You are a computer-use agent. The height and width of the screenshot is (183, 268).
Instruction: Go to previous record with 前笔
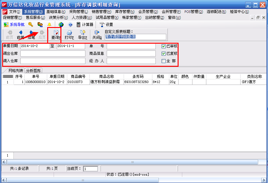pos(20,35)
